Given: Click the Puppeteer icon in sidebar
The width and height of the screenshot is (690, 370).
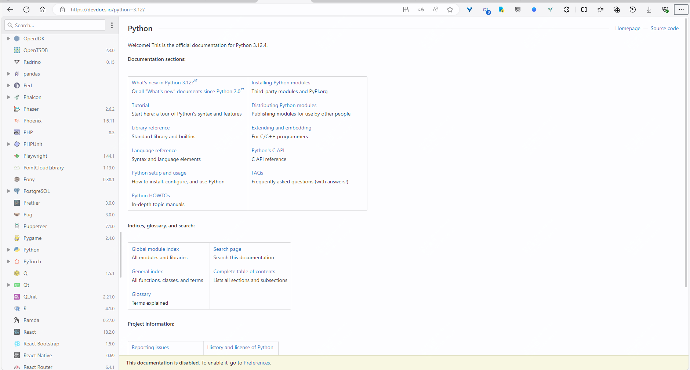Looking at the screenshot, I should [x=17, y=226].
